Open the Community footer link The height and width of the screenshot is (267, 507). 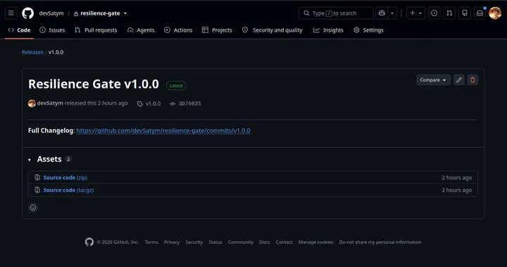click(x=241, y=242)
